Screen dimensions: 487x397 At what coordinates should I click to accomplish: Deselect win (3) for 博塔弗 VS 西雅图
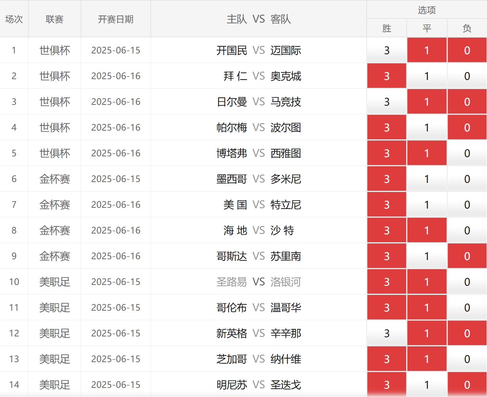[x=387, y=153]
